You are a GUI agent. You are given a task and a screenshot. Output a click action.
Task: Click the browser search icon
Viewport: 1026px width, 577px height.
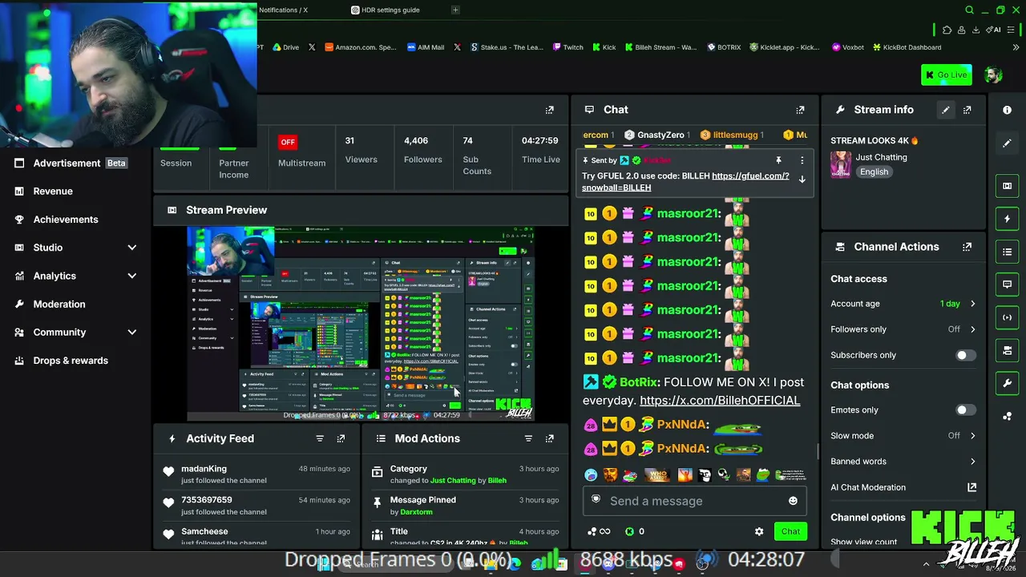969,10
